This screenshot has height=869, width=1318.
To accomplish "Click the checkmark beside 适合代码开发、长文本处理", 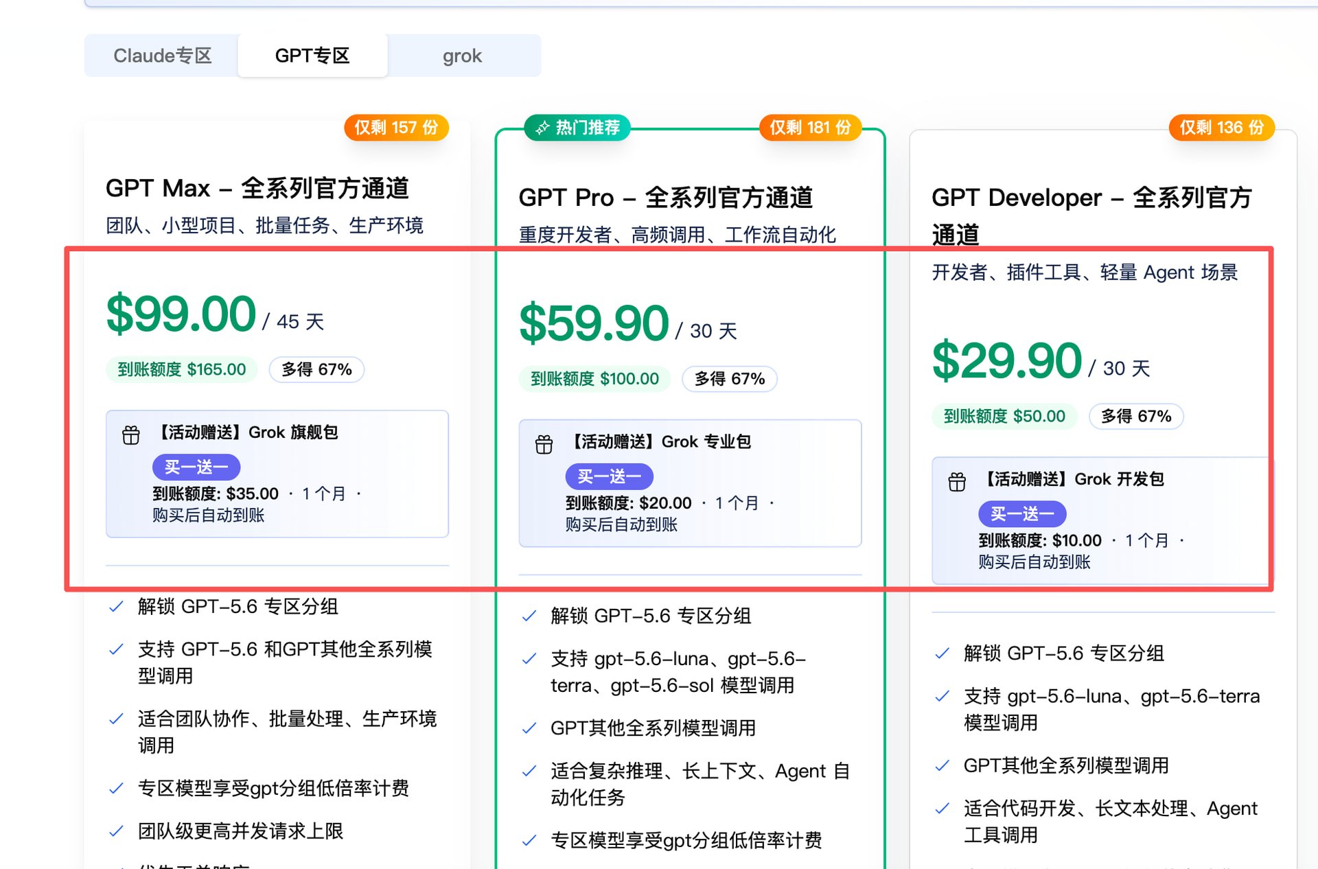I will click(x=943, y=809).
